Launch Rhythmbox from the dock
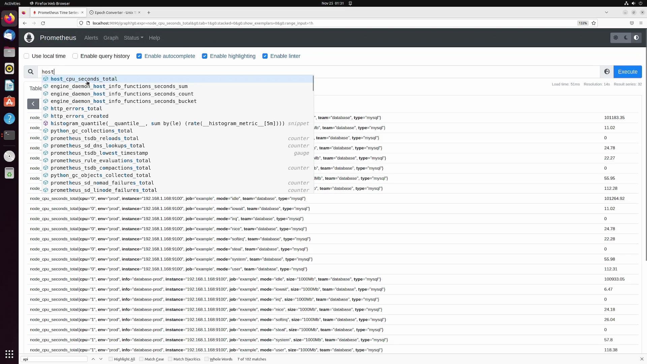Image resolution: width=647 pixels, height=364 pixels. point(9,69)
